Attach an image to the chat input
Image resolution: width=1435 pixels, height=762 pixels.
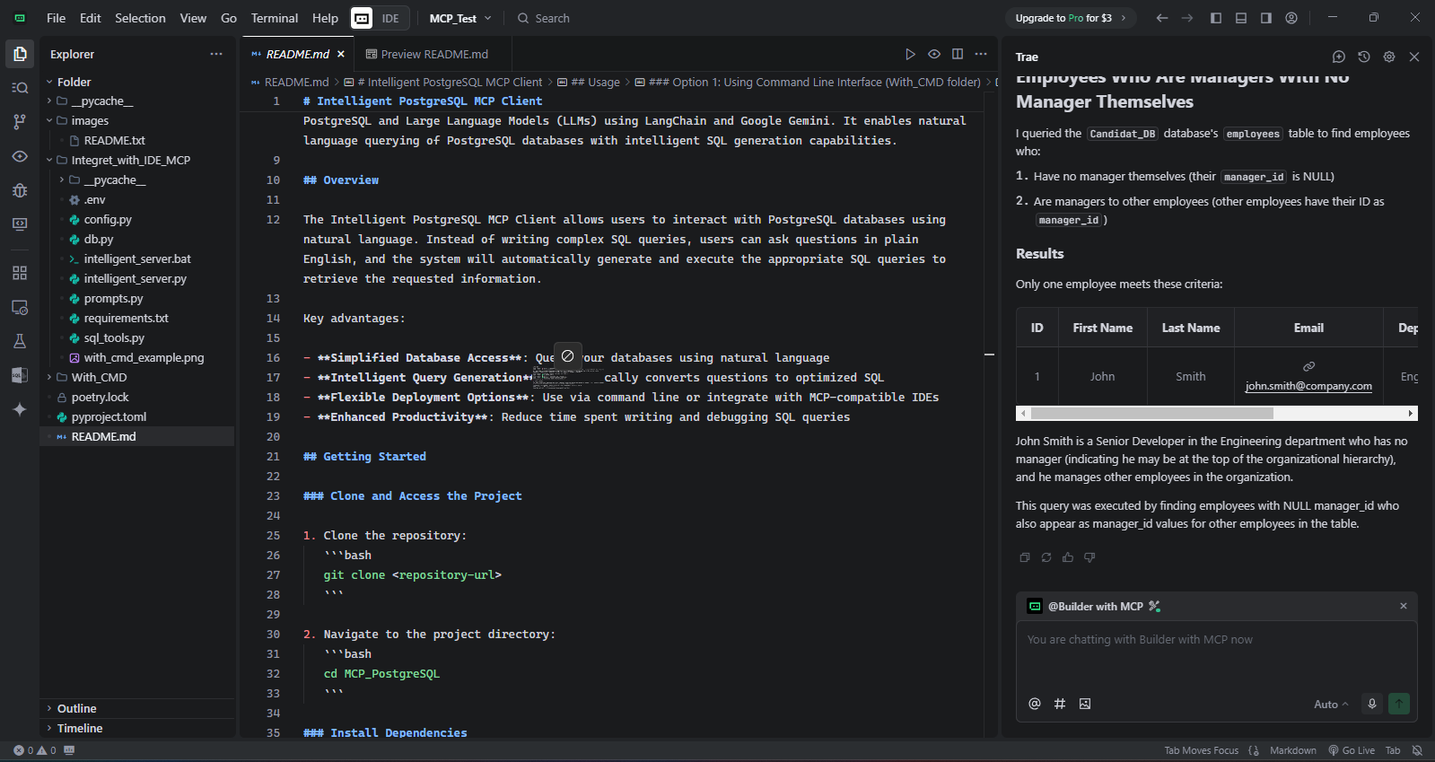point(1085,704)
